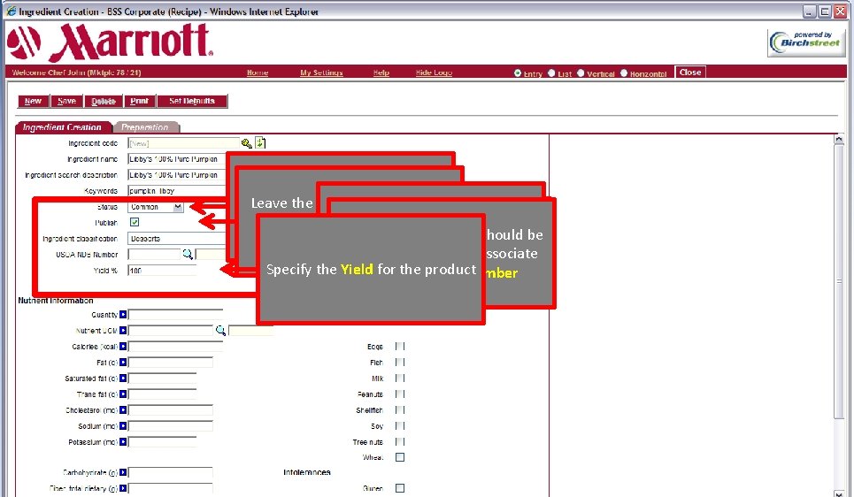The height and width of the screenshot is (497, 854).
Task: Click the green document icon beside Ingredient code
Action: click(x=260, y=143)
